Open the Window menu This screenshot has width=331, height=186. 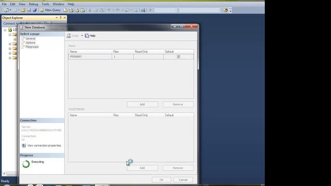pos(58,4)
